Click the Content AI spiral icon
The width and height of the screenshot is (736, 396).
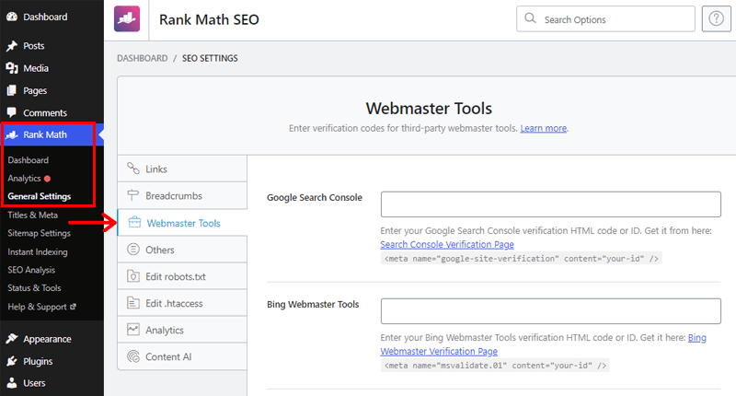tap(133, 356)
